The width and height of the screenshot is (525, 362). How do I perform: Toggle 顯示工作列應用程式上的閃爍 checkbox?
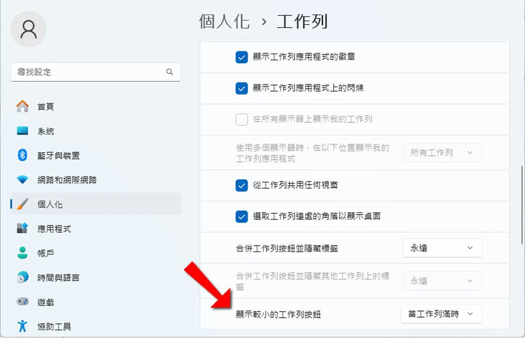241,88
